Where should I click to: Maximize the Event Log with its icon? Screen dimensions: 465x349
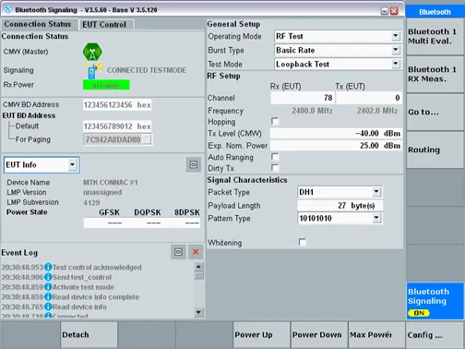pyautogui.click(x=178, y=252)
